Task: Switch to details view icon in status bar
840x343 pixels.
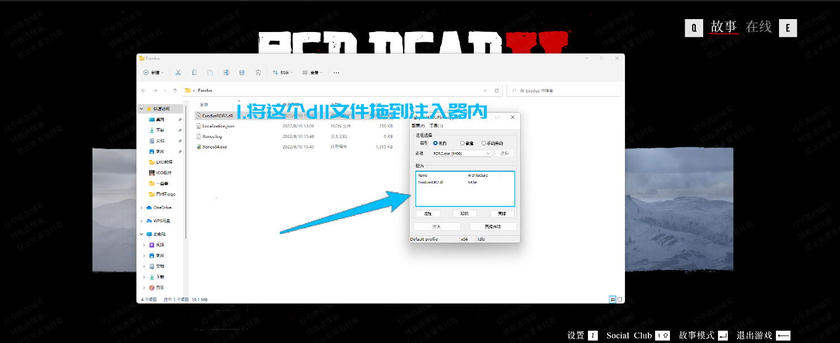Action: click(x=612, y=299)
